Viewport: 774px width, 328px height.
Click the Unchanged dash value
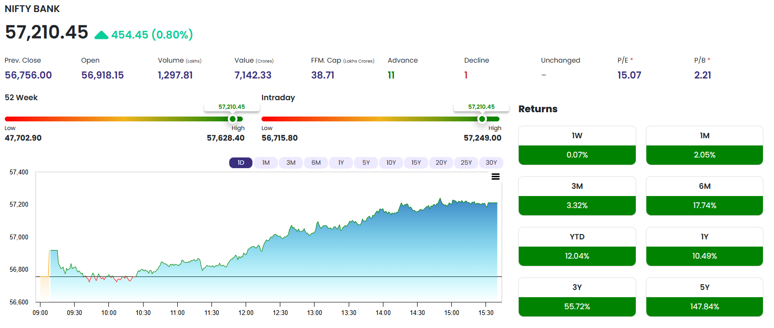point(544,75)
